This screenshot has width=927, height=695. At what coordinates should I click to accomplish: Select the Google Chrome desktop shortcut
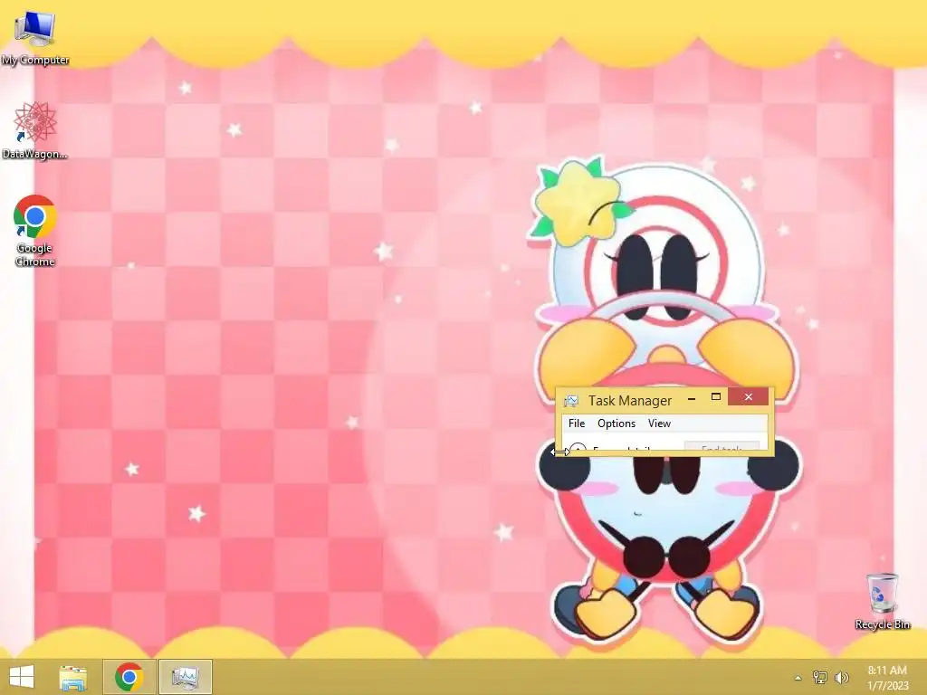tap(34, 231)
